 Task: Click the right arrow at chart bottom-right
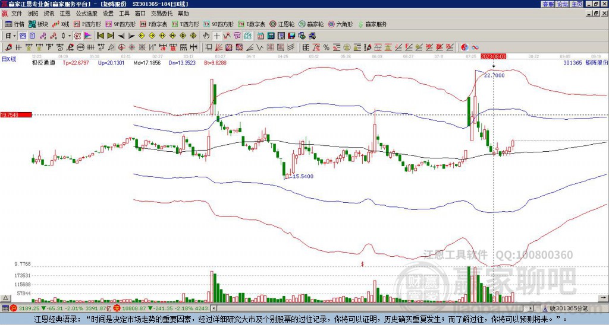604,298
